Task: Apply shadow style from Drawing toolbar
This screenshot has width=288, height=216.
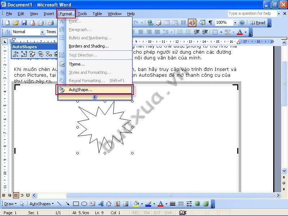Action: [x=197, y=204]
